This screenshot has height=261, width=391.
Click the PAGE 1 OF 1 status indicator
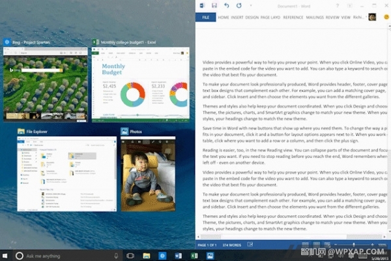point(207,245)
